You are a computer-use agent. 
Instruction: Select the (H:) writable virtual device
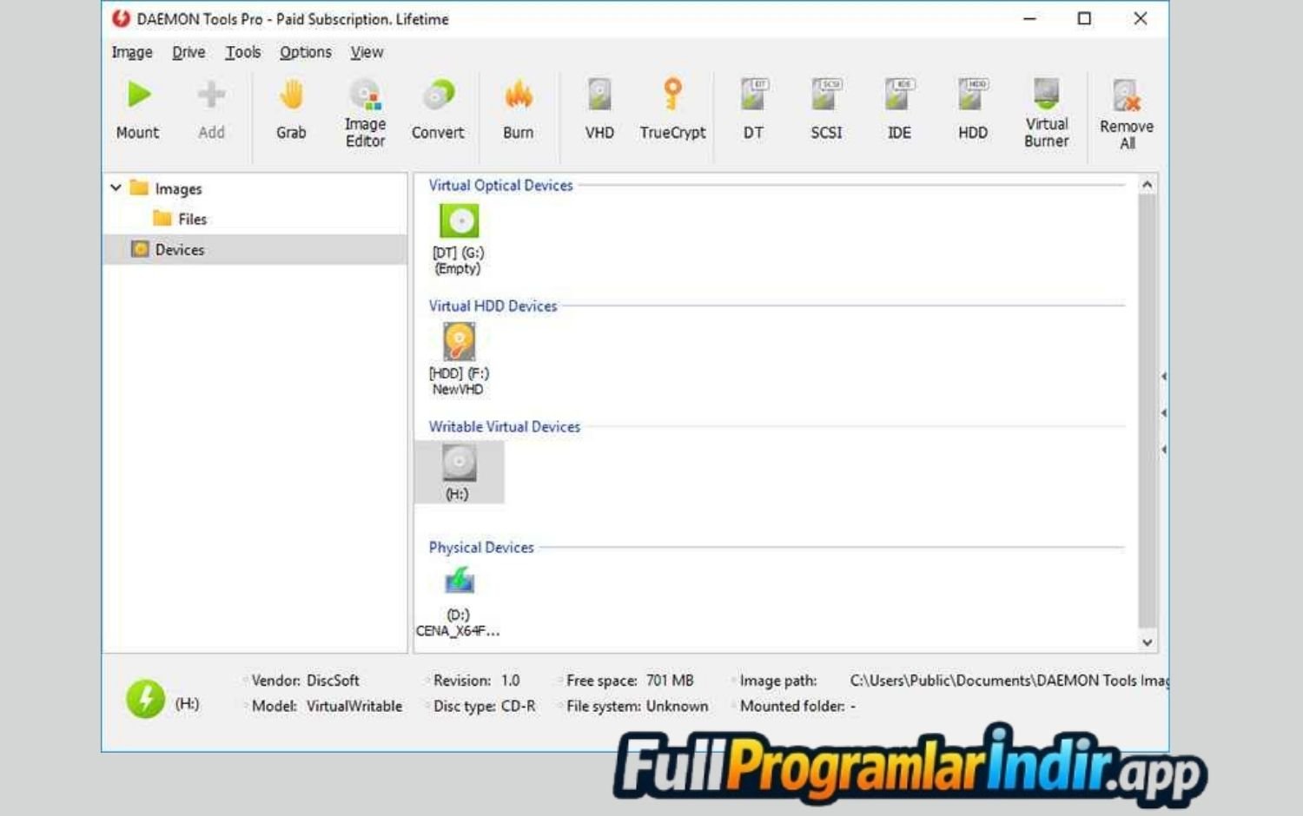click(459, 472)
